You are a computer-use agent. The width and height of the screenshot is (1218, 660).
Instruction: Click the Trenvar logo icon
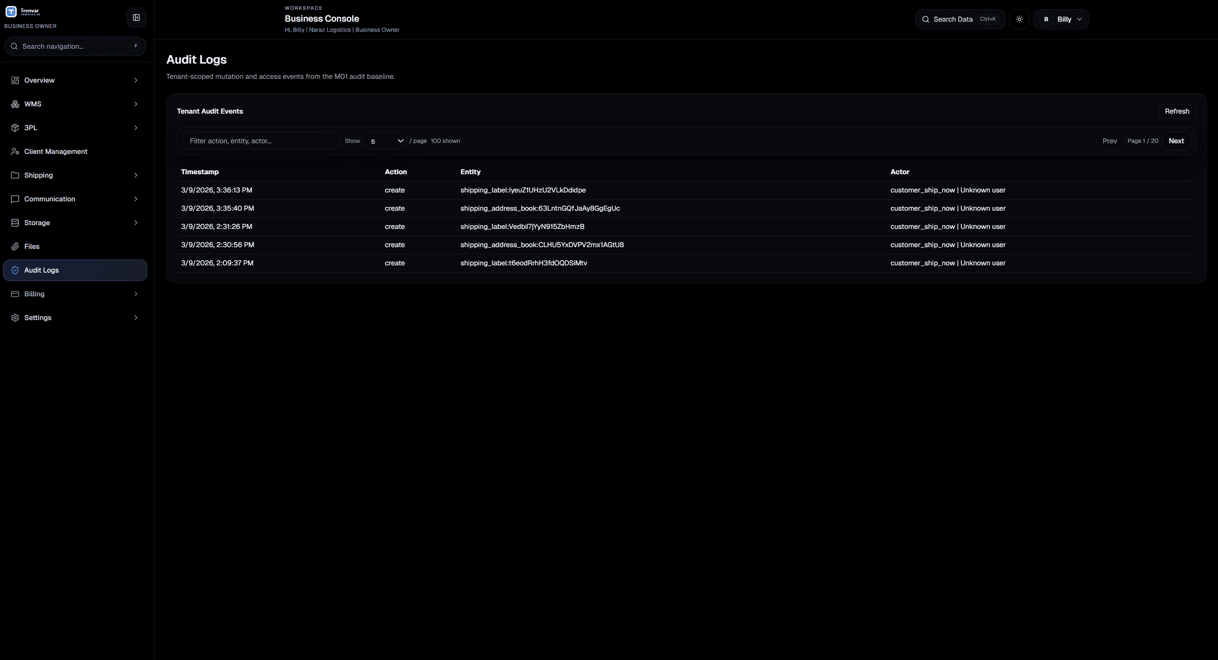point(11,11)
